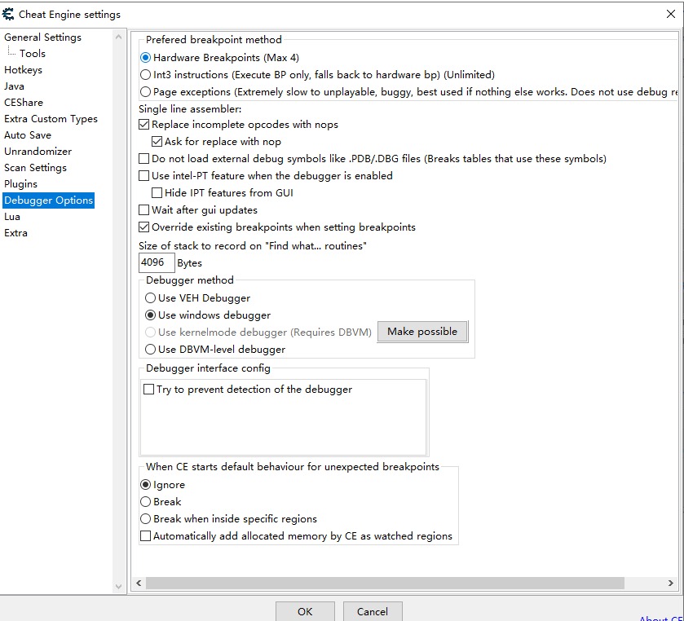Select Tools under General Settings

[33, 54]
